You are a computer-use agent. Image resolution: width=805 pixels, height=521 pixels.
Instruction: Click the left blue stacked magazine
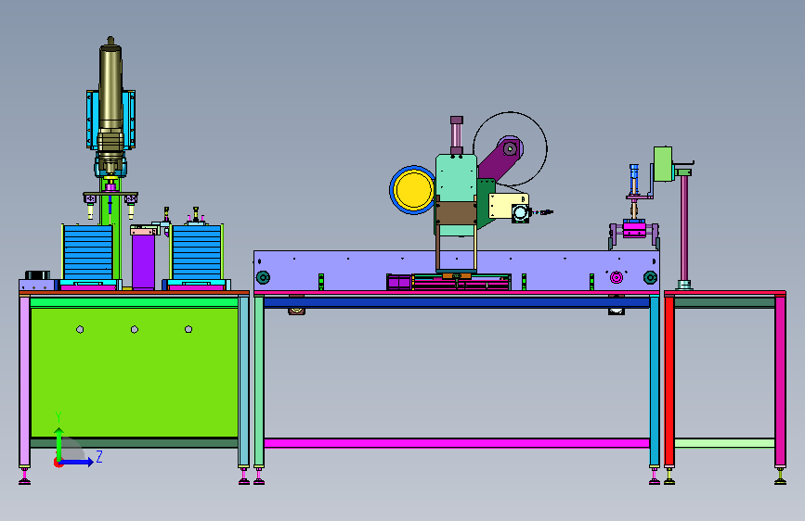point(88,253)
